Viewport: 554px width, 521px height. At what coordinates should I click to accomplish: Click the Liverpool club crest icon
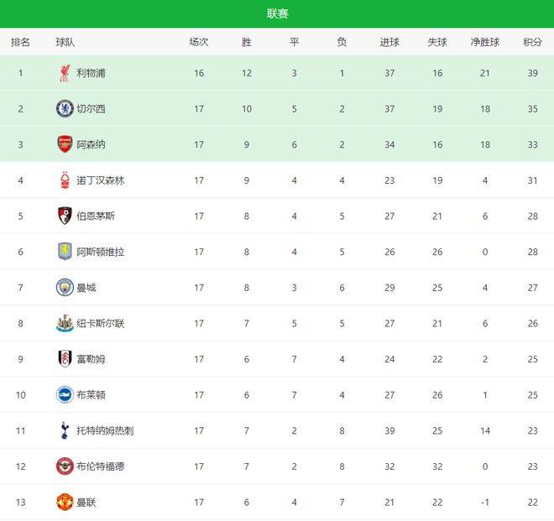(x=65, y=73)
